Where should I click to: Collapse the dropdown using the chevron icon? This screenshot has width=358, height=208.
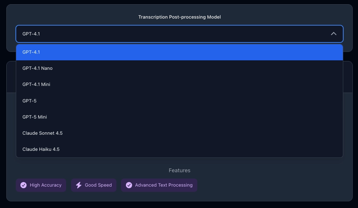pyautogui.click(x=333, y=34)
